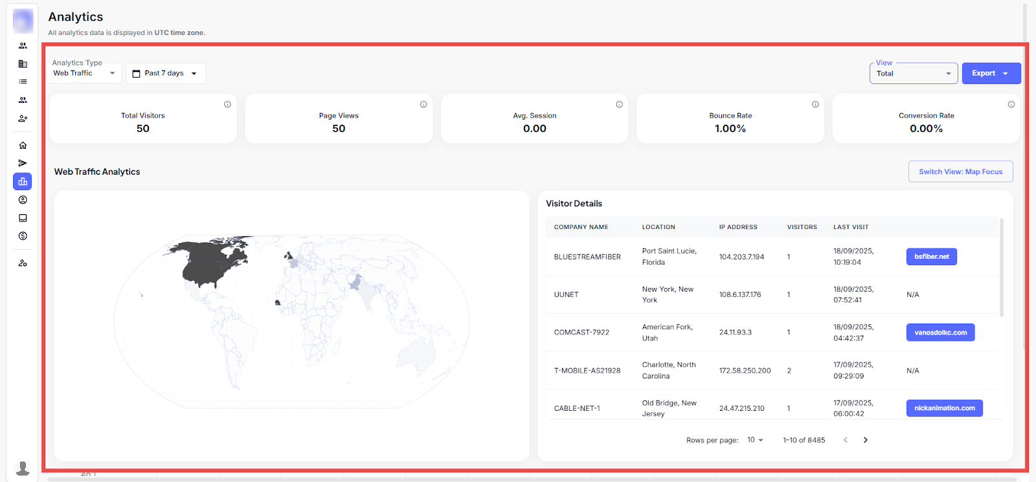Open the inbox tray sidebar icon
This screenshot has width=1036, height=482.
tap(23, 218)
